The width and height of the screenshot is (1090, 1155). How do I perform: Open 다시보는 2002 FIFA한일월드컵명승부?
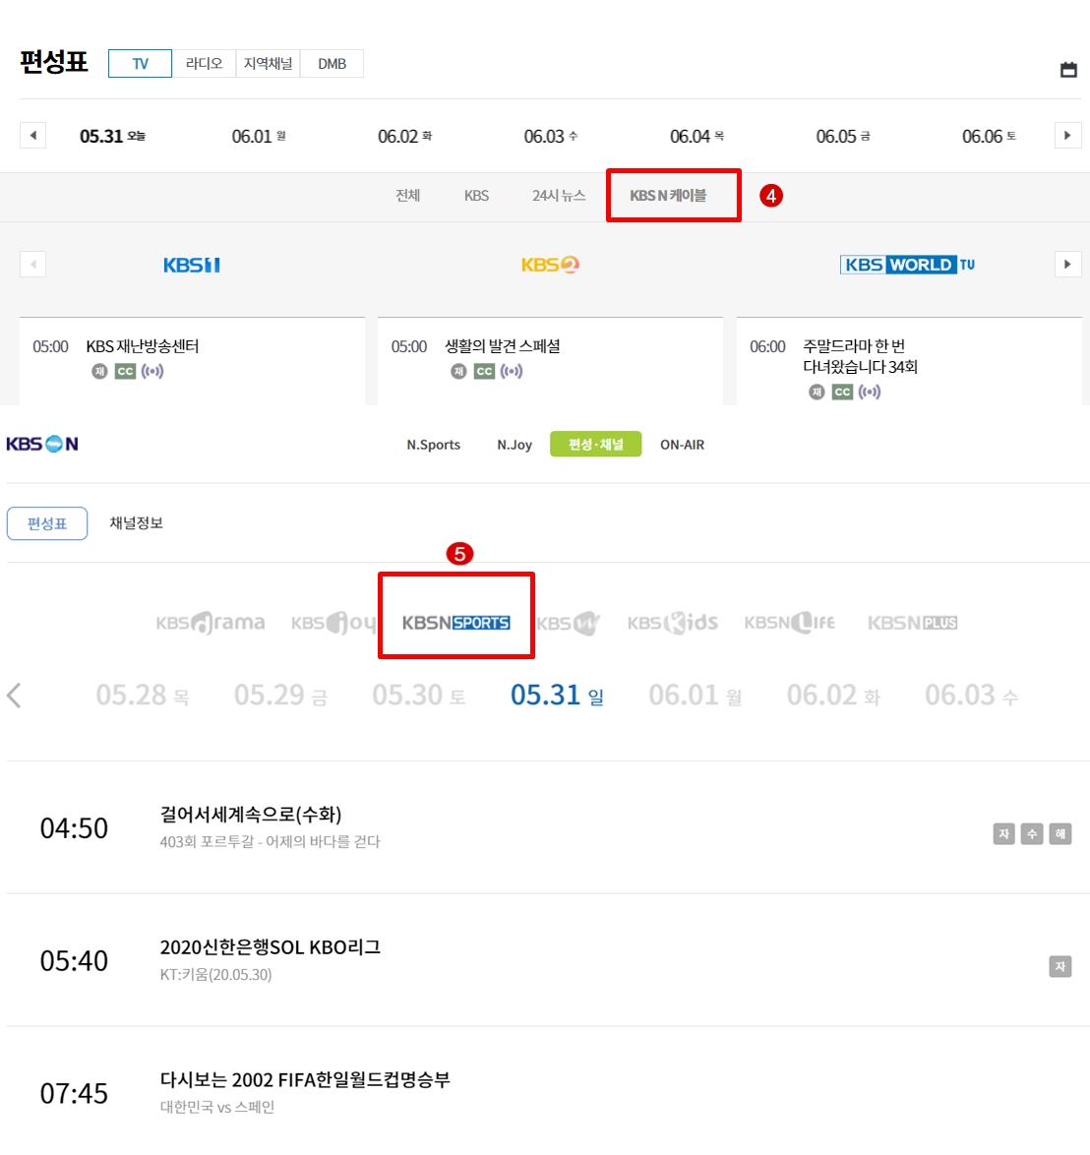pos(305,1080)
